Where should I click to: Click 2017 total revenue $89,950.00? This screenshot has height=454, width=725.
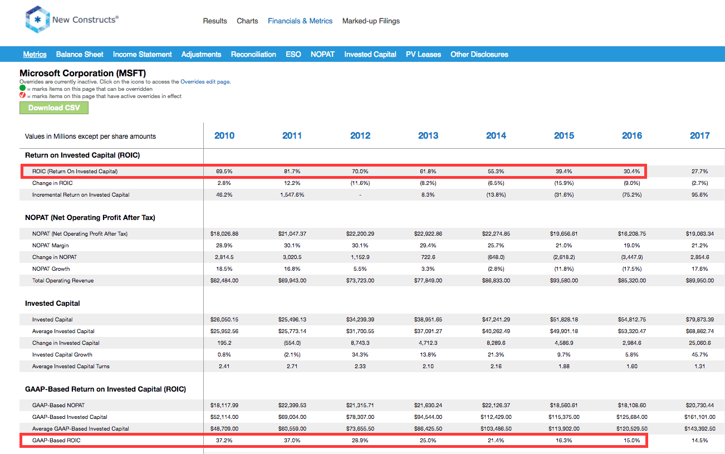(x=700, y=281)
